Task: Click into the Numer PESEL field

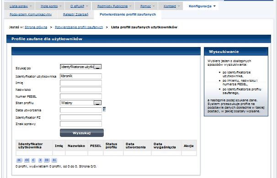Action: pyautogui.click(x=81, y=96)
